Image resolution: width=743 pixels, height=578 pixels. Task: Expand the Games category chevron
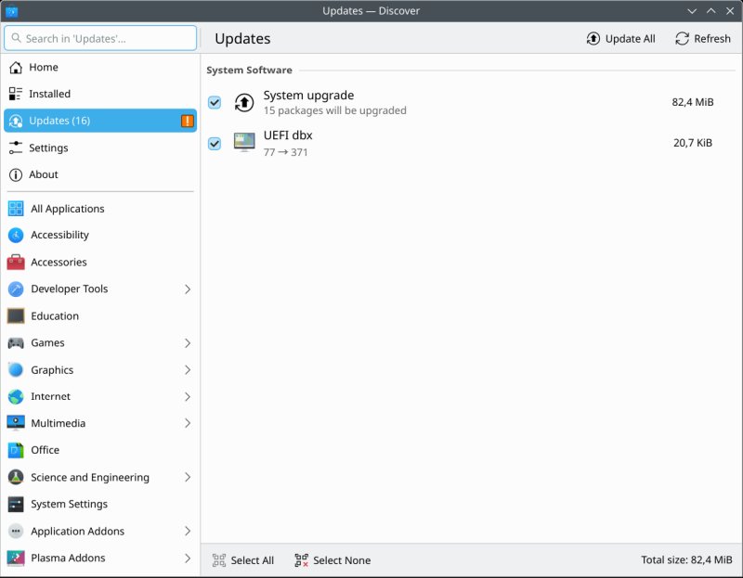[187, 343]
